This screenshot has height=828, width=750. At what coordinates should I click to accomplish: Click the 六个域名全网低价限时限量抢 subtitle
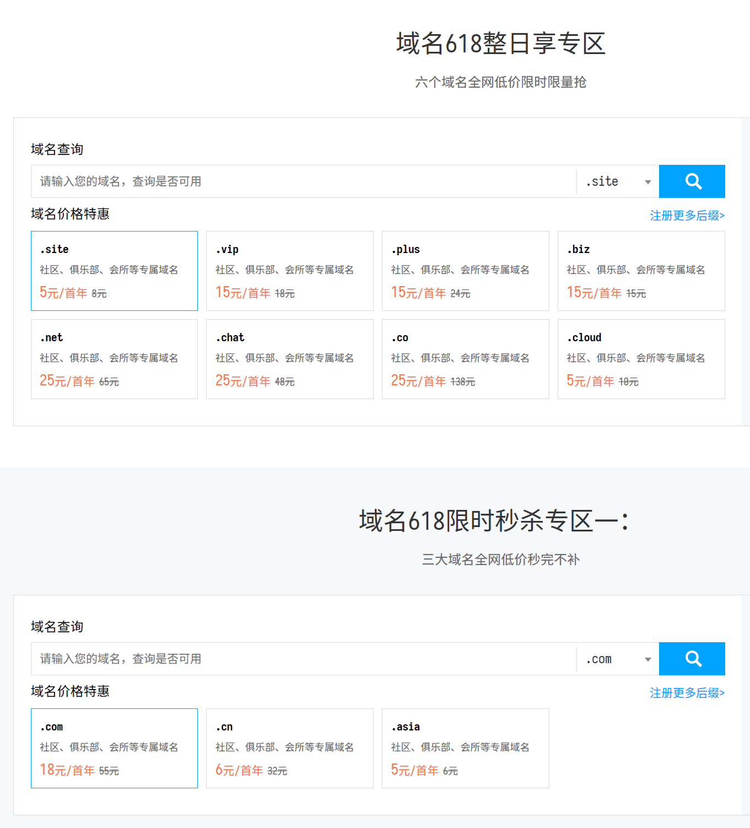pyautogui.click(x=501, y=82)
